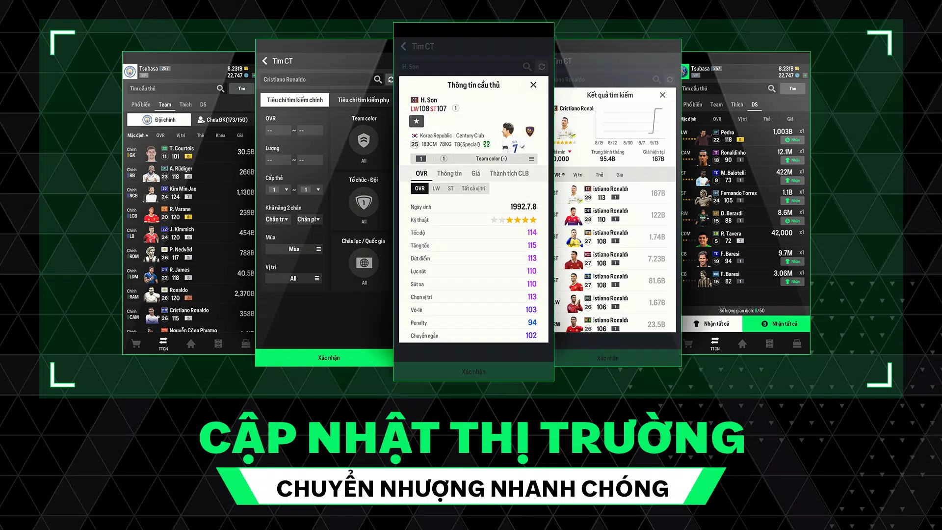
Task: Click the settings icon next to Team color
Action: click(x=531, y=159)
